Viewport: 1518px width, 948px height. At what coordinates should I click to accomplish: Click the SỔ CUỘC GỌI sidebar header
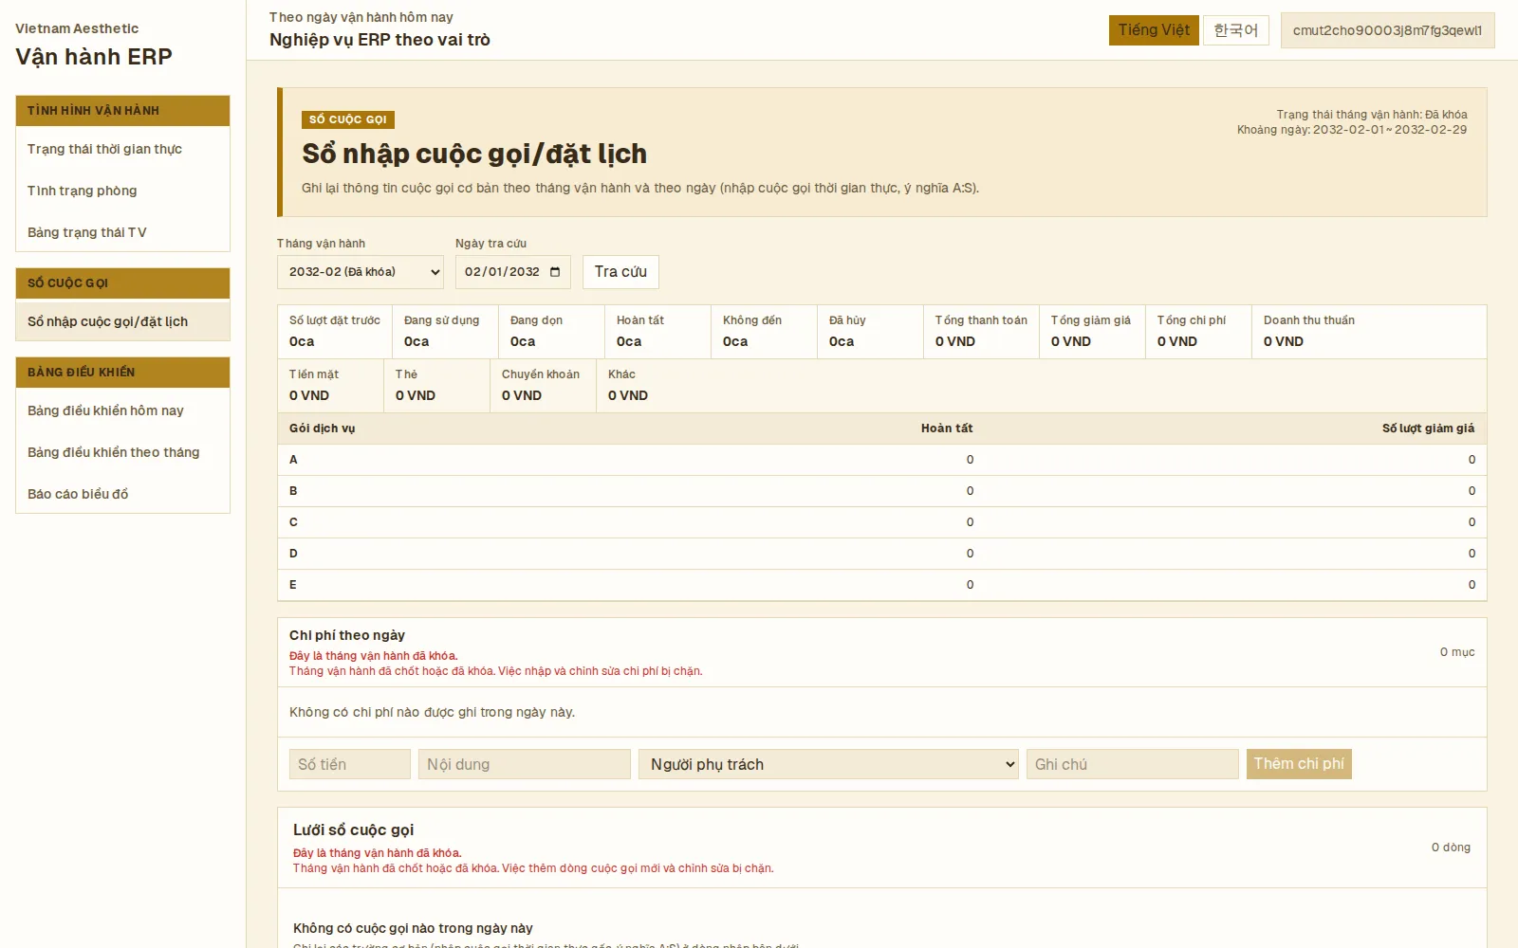[123, 283]
